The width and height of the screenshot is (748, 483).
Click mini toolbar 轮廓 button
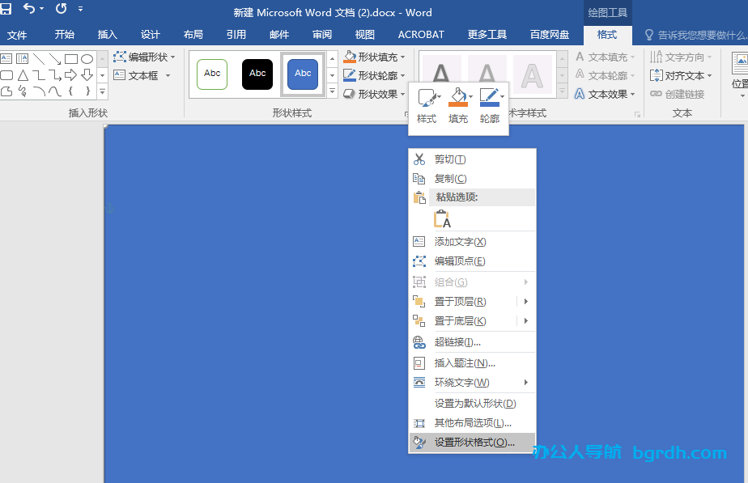[490, 106]
